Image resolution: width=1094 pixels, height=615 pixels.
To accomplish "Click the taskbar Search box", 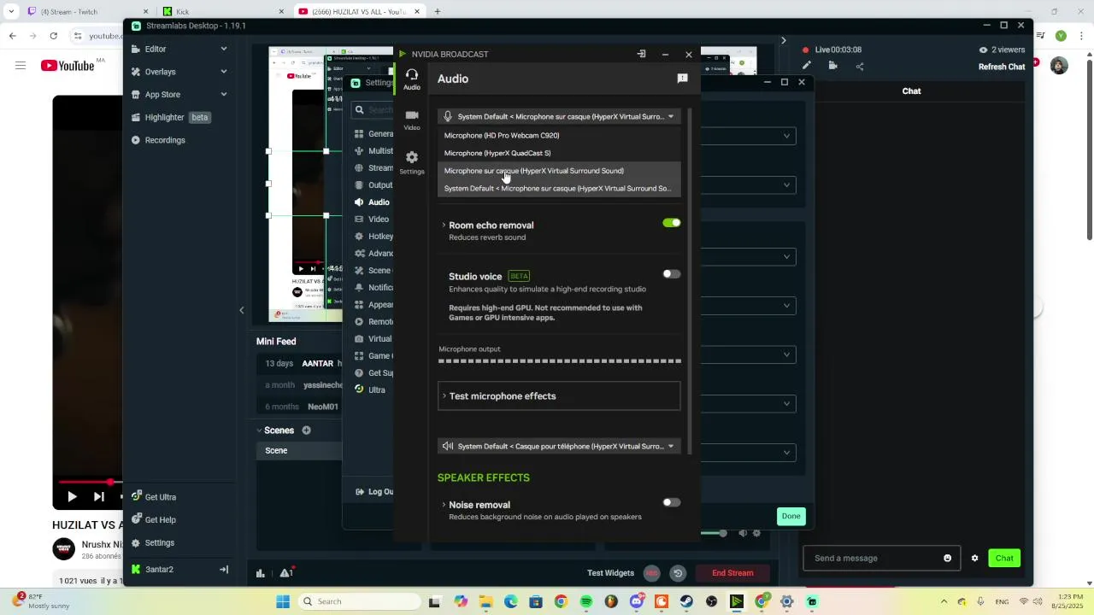I will pyautogui.click(x=358, y=602).
